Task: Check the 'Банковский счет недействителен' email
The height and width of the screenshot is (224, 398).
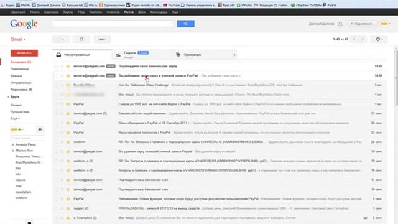Action: [x=57, y=113]
